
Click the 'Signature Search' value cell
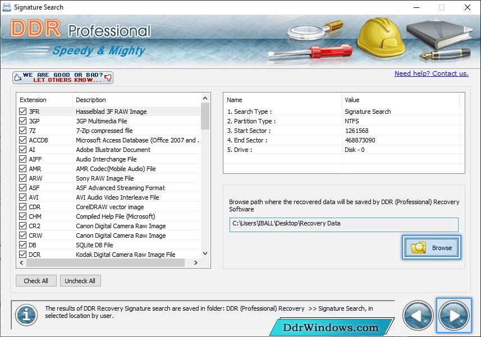[x=368, y=112]
